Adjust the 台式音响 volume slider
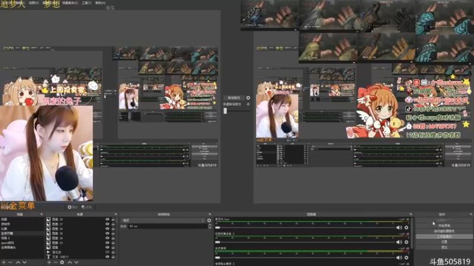The height and width of the screenshot is (266, 474). click(305, 258)
